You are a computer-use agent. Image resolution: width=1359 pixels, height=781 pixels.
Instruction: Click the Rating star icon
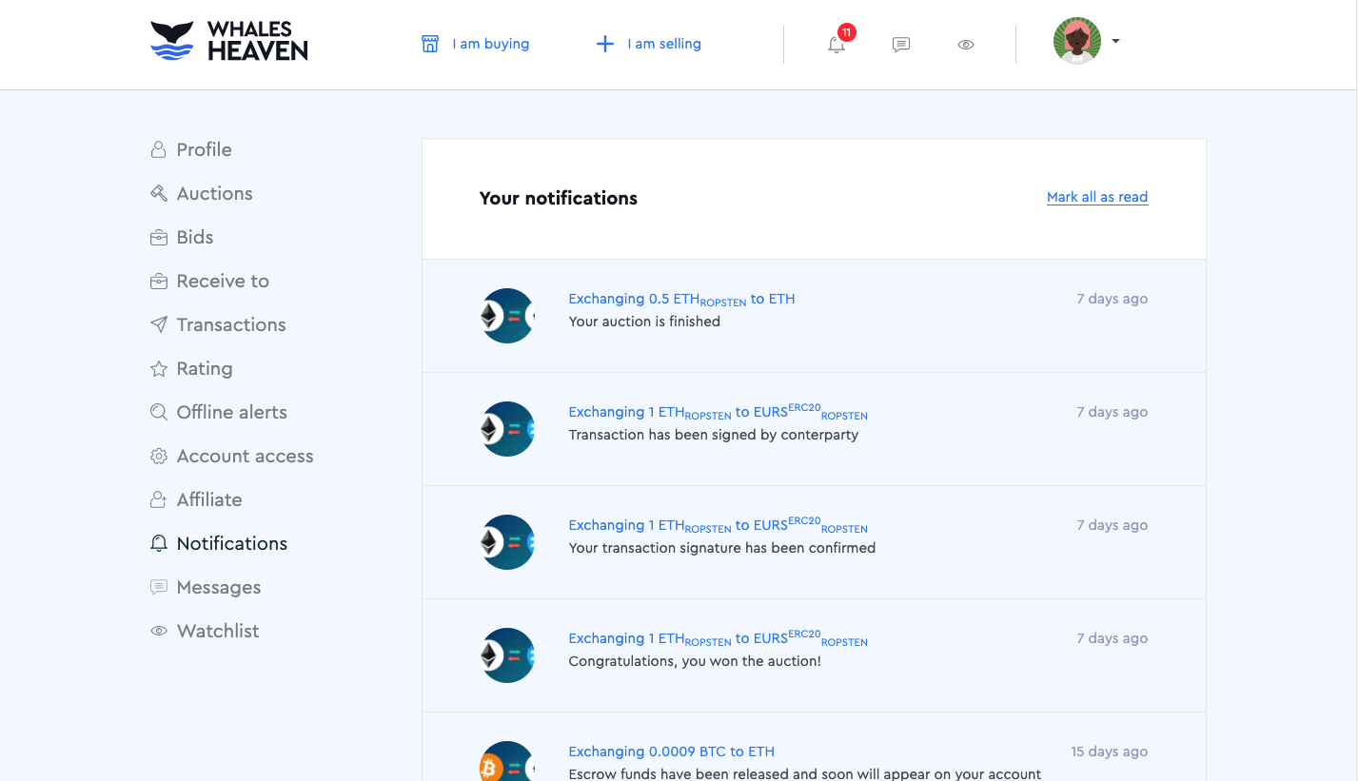pyautogui.click(x=159, y=368)
